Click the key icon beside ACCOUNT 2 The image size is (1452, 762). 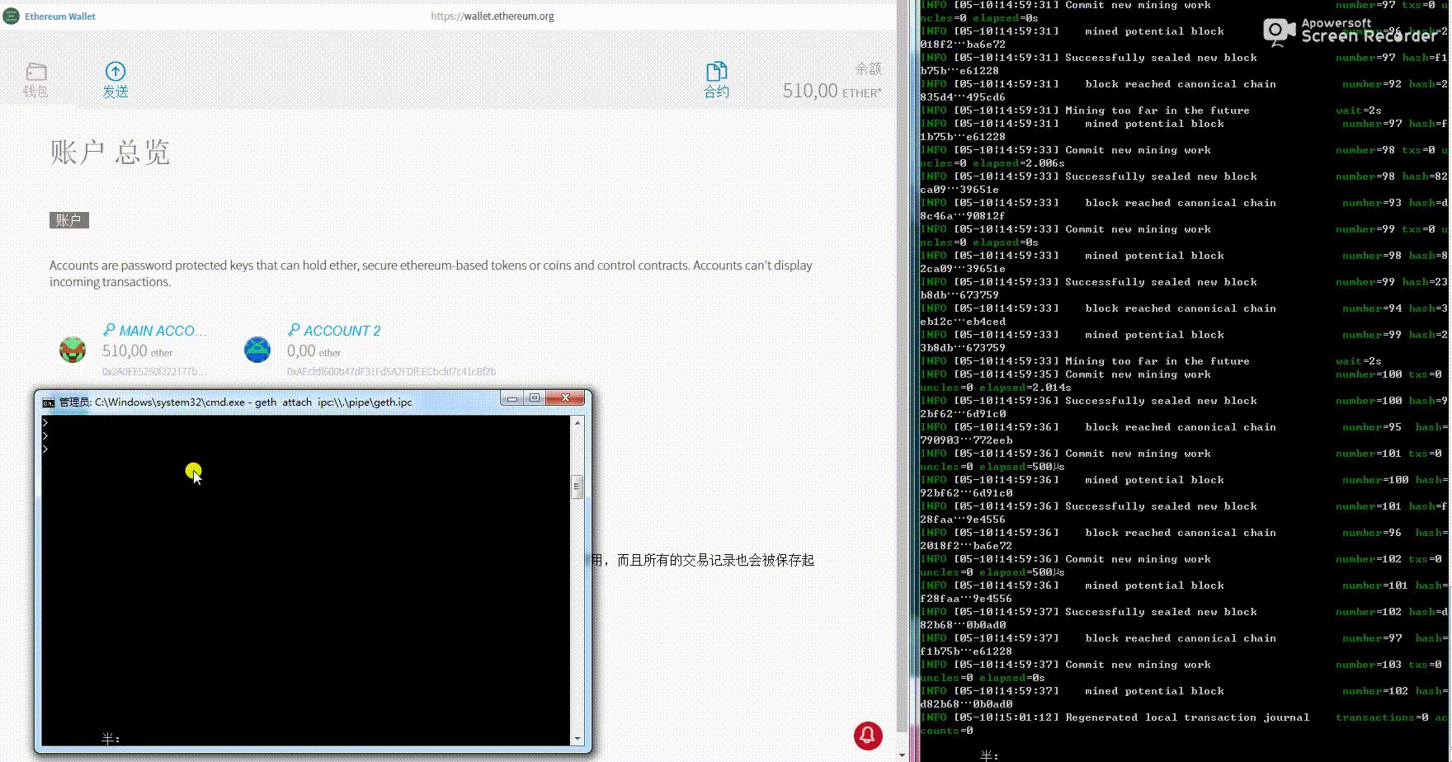pyautogui.click(x=294, y=330)
